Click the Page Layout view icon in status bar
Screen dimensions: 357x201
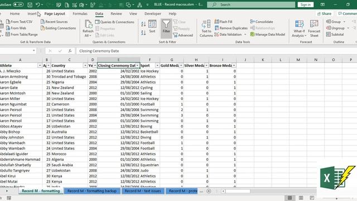point(301,198)
